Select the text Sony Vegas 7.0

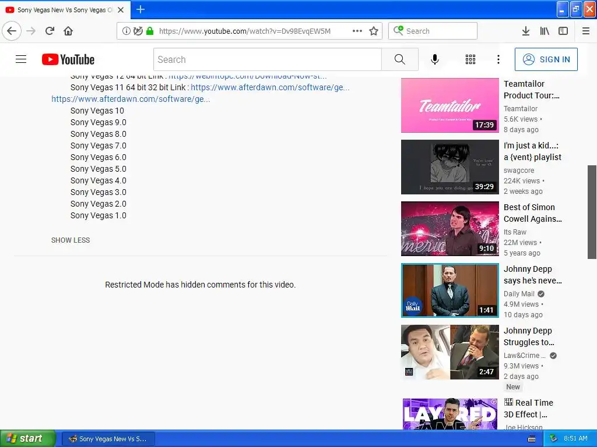(x=98, y=146)
